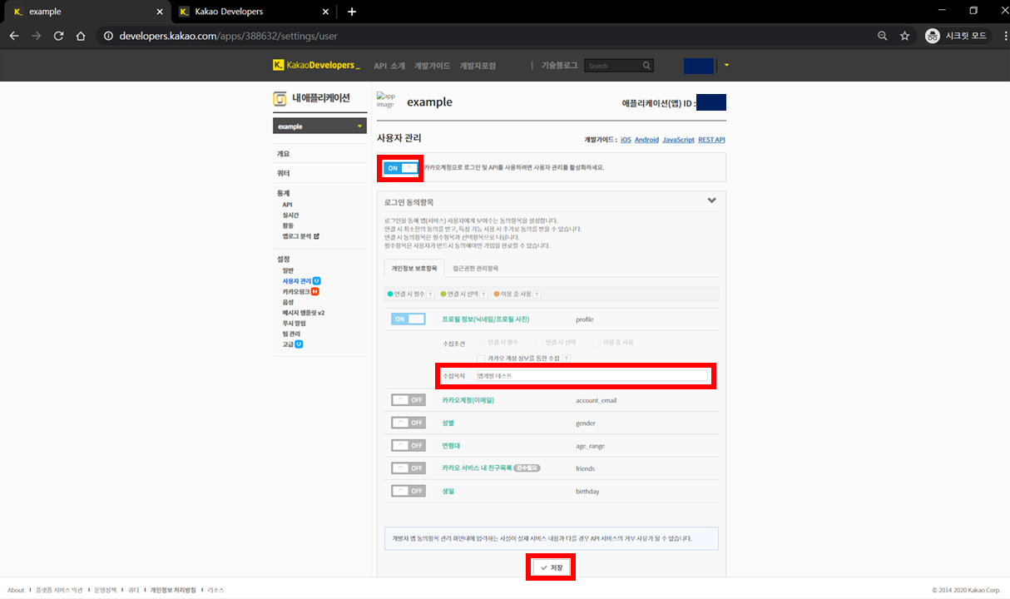Open the REST API guide link

pos(711,140)
